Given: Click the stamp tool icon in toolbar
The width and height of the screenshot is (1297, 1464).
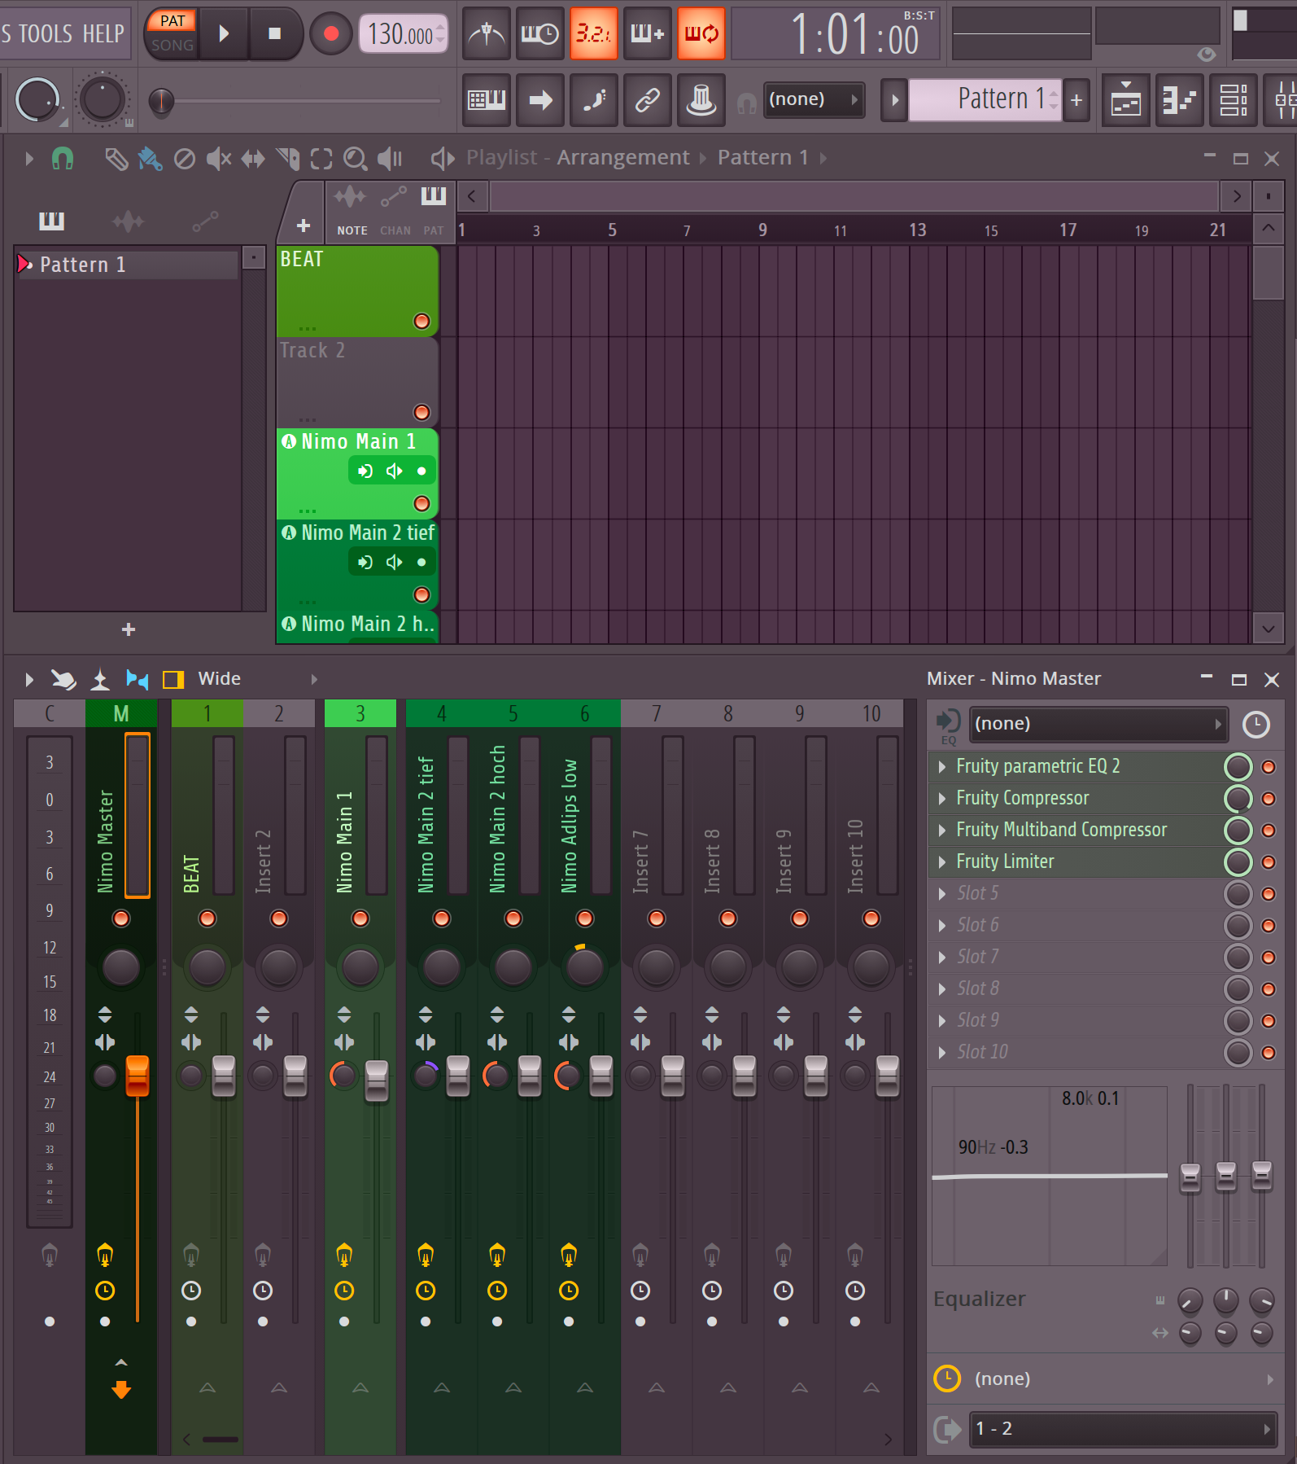Looking at the screenshot, I should tap(701, 100).
